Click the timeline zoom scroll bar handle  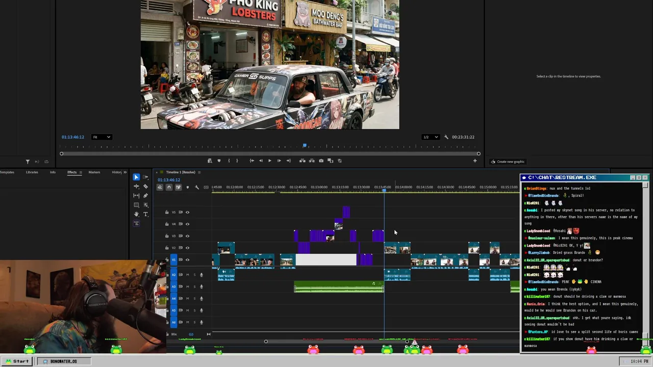click(266, 342)
